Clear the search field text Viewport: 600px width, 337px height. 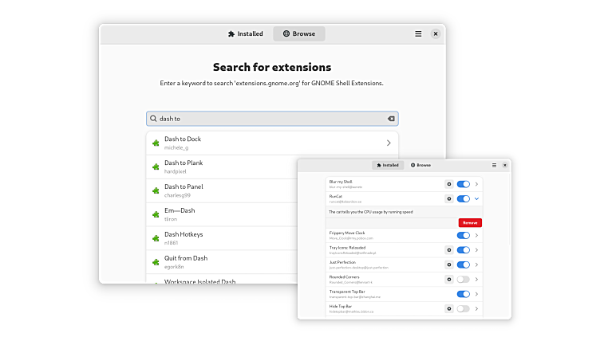coord(391,119)
